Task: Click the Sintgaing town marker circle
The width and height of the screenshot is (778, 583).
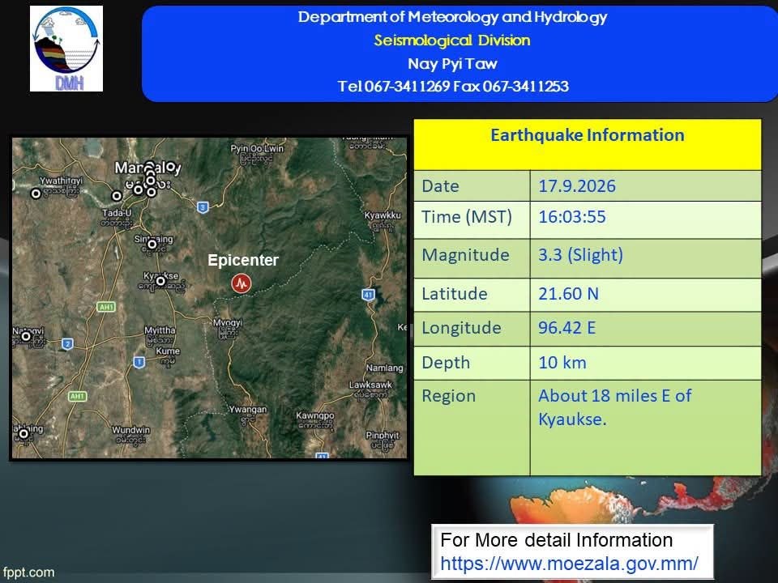Action: point(152,244)
